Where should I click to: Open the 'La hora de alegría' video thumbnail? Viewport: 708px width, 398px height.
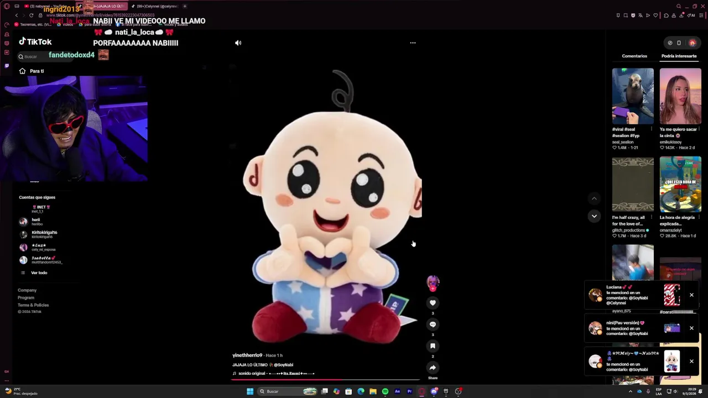point(680,185)
